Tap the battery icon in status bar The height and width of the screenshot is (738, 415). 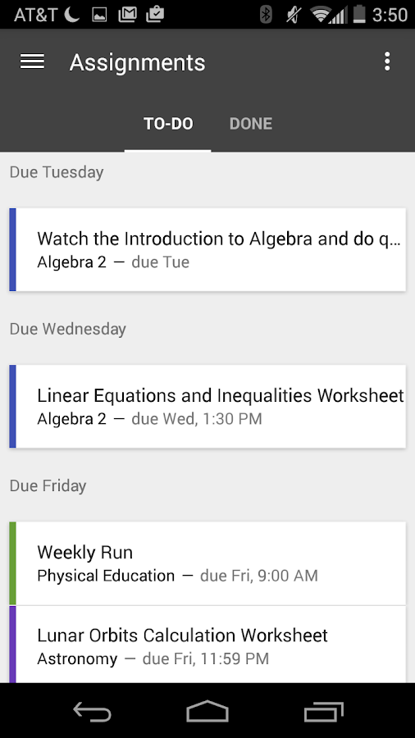(359, 14)
